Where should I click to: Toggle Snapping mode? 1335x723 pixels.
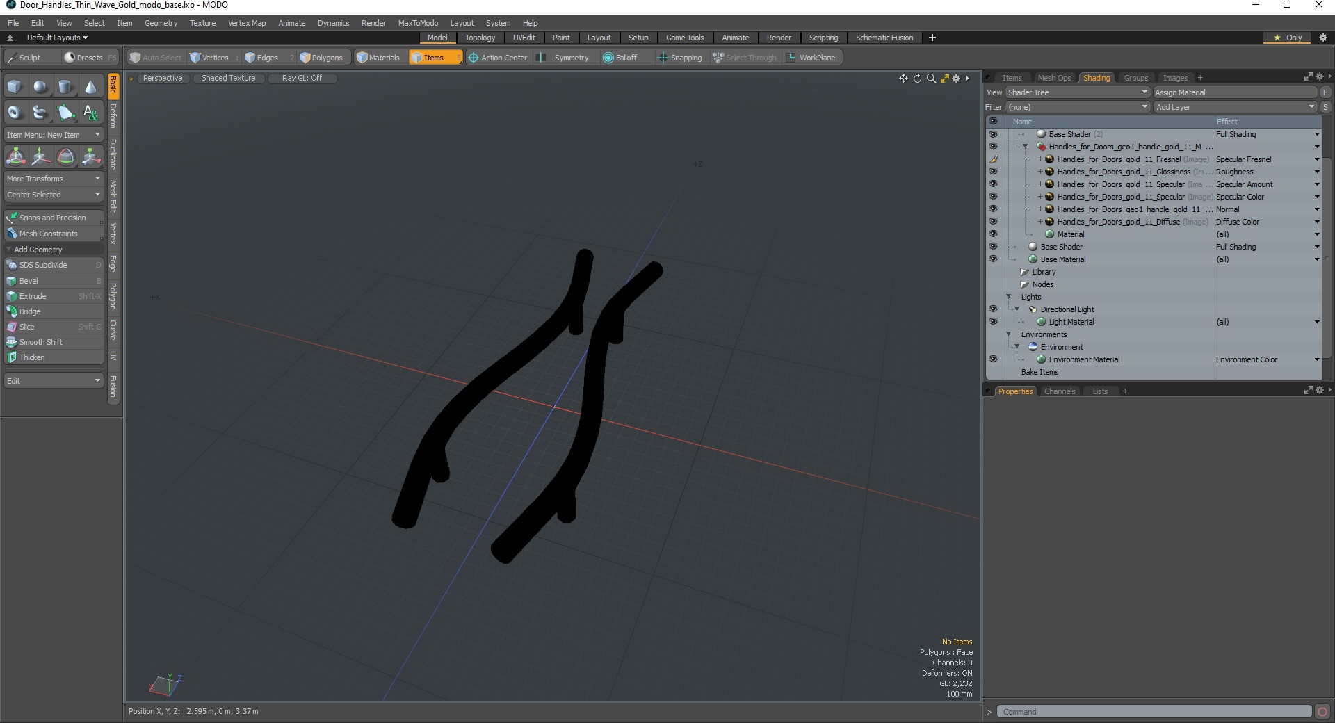(x=680, y=58)
